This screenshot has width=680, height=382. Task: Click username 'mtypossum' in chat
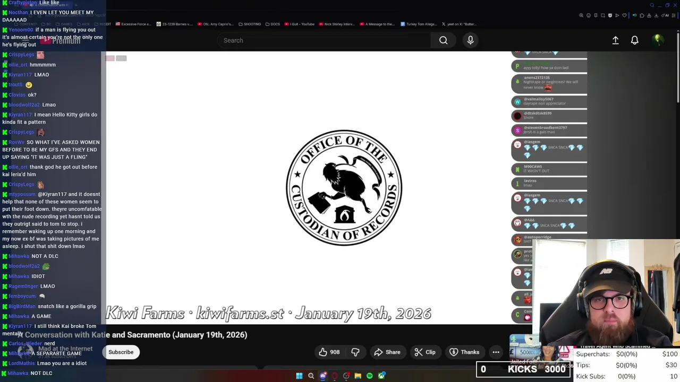[x=22, y=194]
